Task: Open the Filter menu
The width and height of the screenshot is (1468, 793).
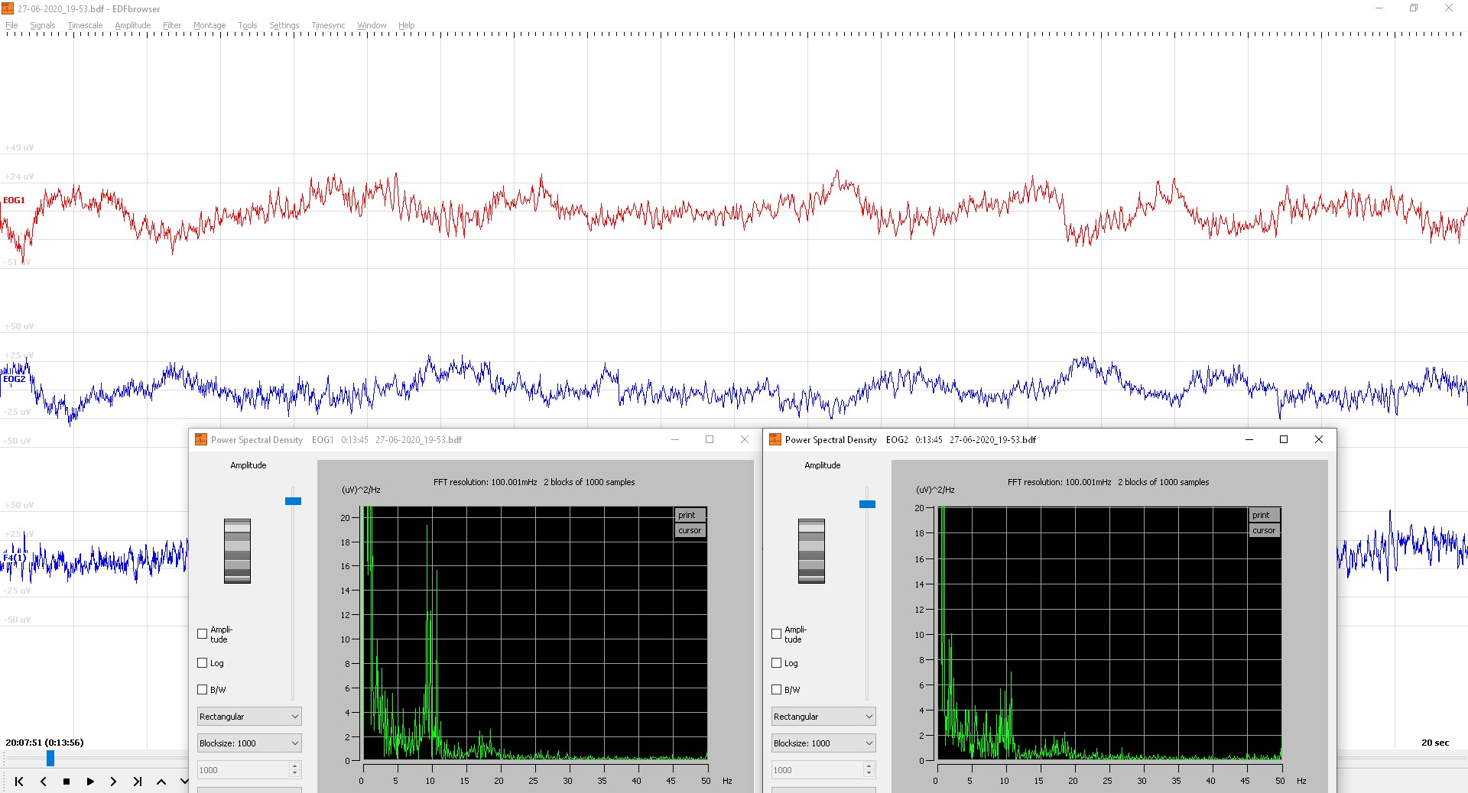Action: point(172,25)
